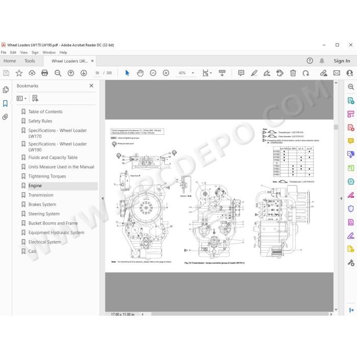Zoom in using the plus circle

[166, 73]
